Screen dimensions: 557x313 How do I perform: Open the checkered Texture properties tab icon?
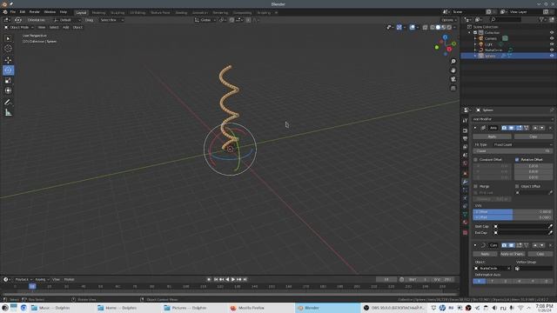[465, 233]
